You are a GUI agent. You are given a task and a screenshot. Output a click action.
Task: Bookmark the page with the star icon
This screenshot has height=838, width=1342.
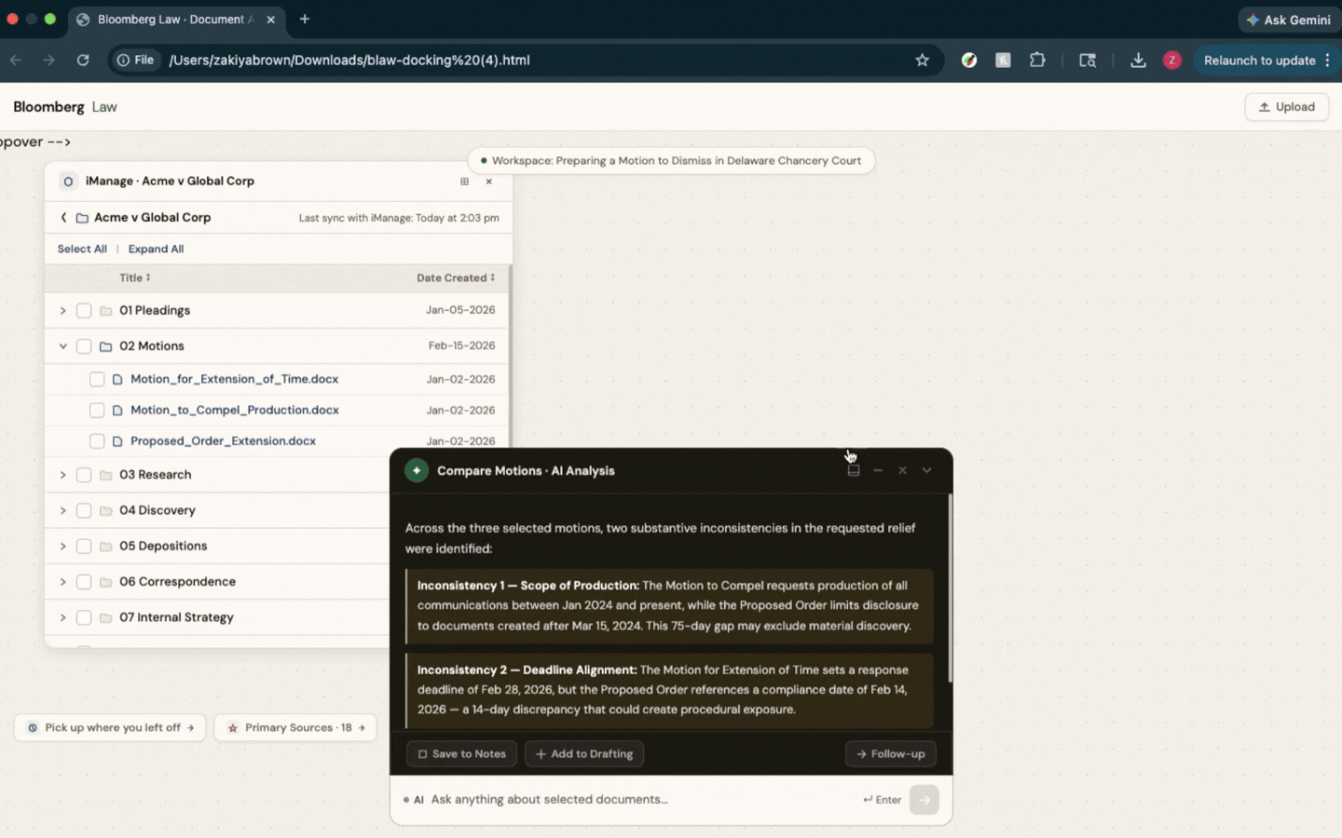coord(922,60)
